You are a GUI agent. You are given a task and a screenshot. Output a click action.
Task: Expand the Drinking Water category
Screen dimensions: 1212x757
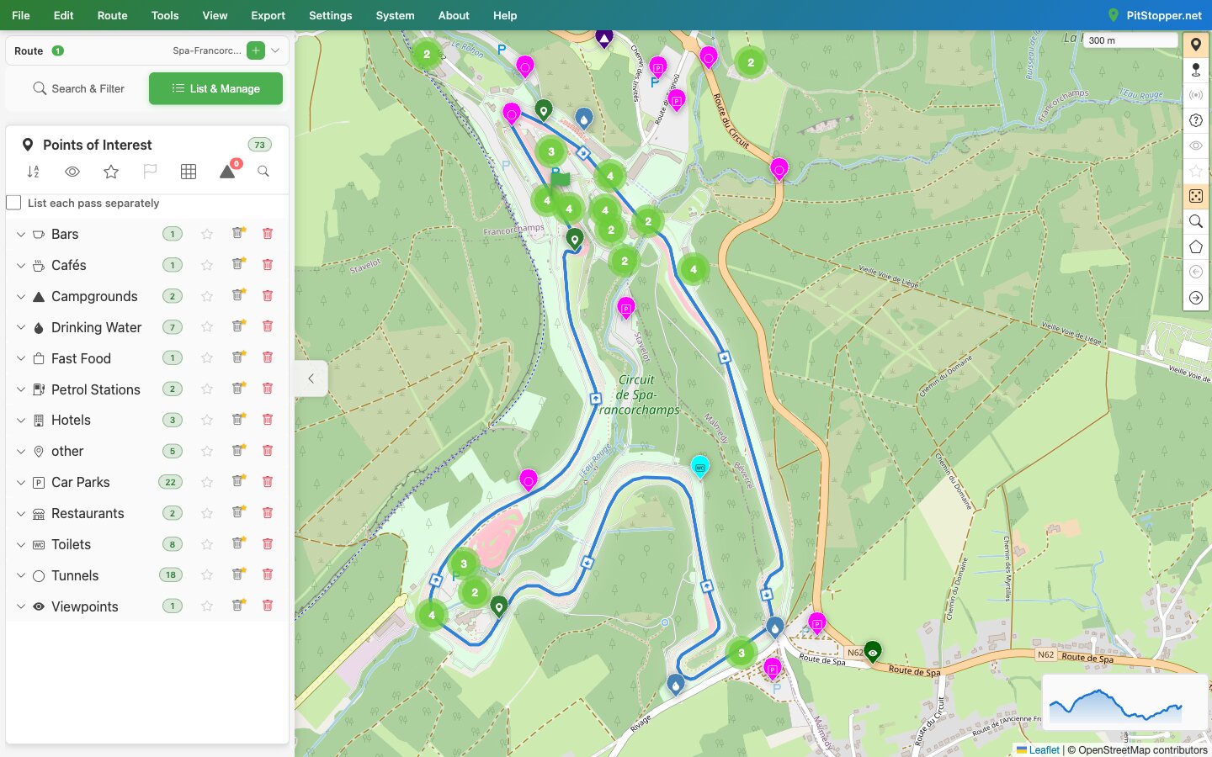[x=21, y=328]
